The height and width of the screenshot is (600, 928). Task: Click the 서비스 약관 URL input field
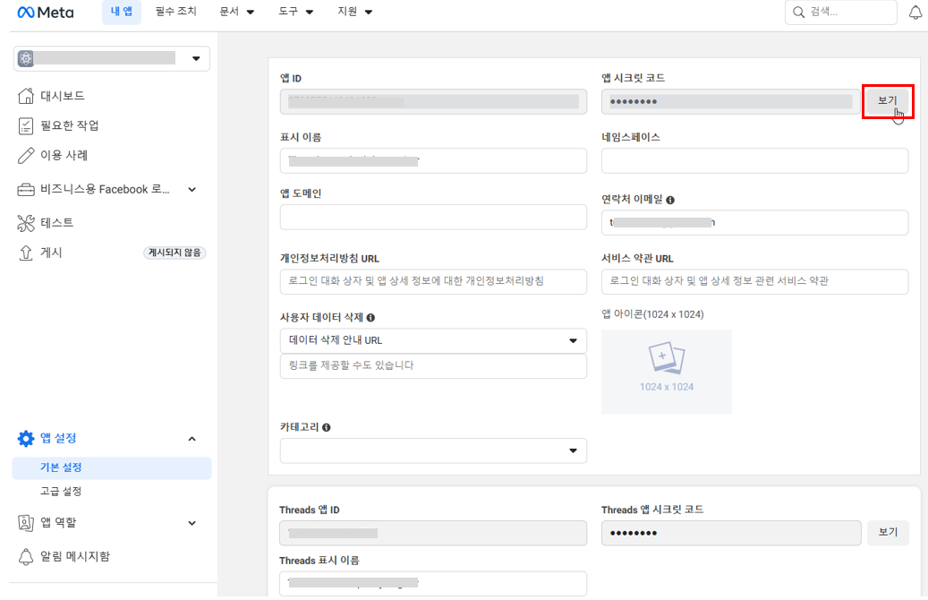pyautogui.click(x=754, y=281)
